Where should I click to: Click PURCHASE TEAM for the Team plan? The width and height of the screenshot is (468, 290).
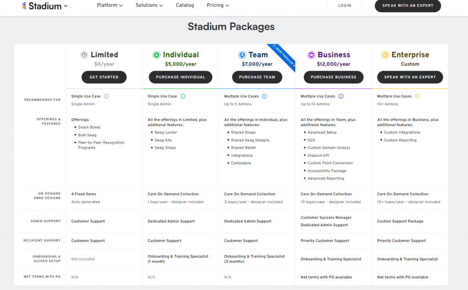pyautogui.click(x=257, y=77)
